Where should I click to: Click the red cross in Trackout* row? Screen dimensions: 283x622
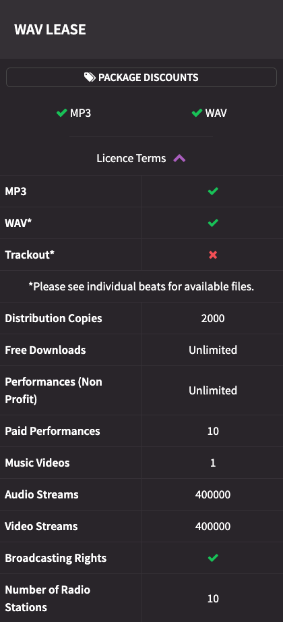click(213, 255)
